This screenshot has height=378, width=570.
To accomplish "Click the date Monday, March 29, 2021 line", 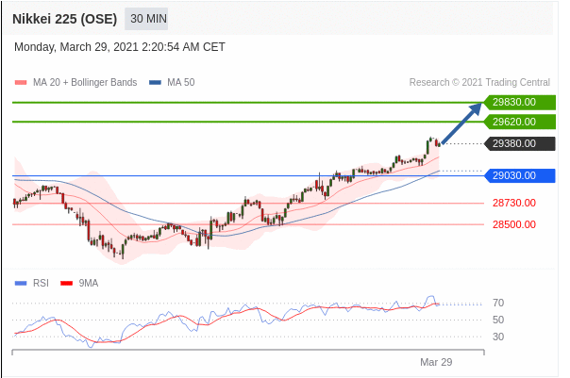I will [x=120, y=47].
